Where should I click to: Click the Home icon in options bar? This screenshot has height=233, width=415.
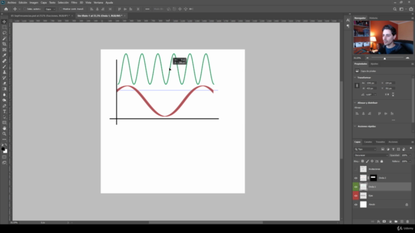6,9
